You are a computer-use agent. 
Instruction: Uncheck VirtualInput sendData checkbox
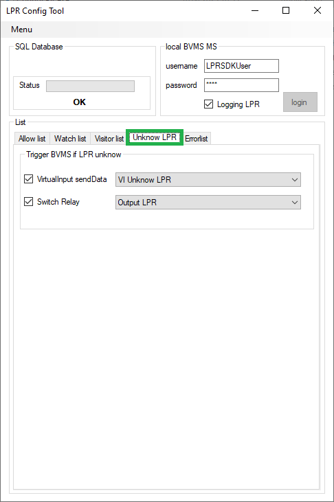(29, 179)
